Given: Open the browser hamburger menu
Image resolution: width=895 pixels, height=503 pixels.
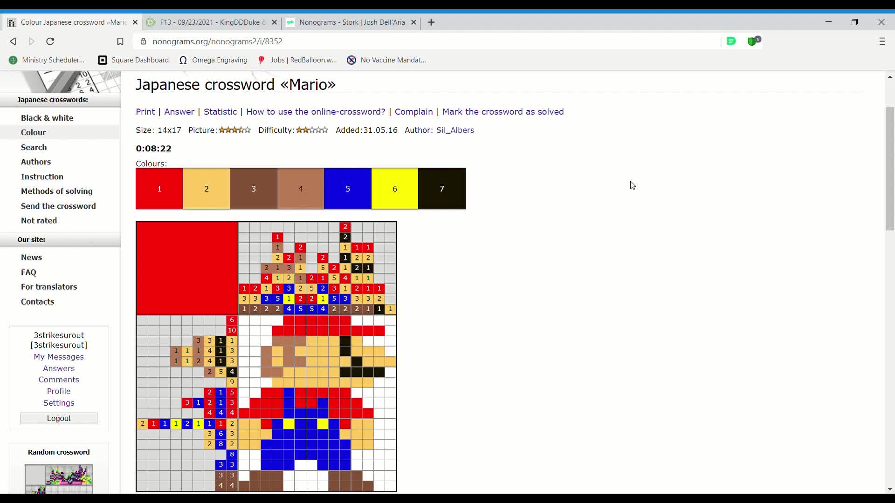Looking at the screenshot, I should click(x=882, y=41).
